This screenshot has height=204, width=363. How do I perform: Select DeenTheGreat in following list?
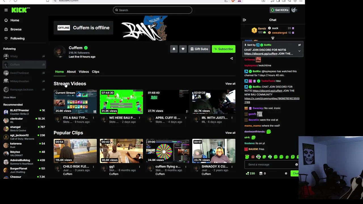pos(24,73)
